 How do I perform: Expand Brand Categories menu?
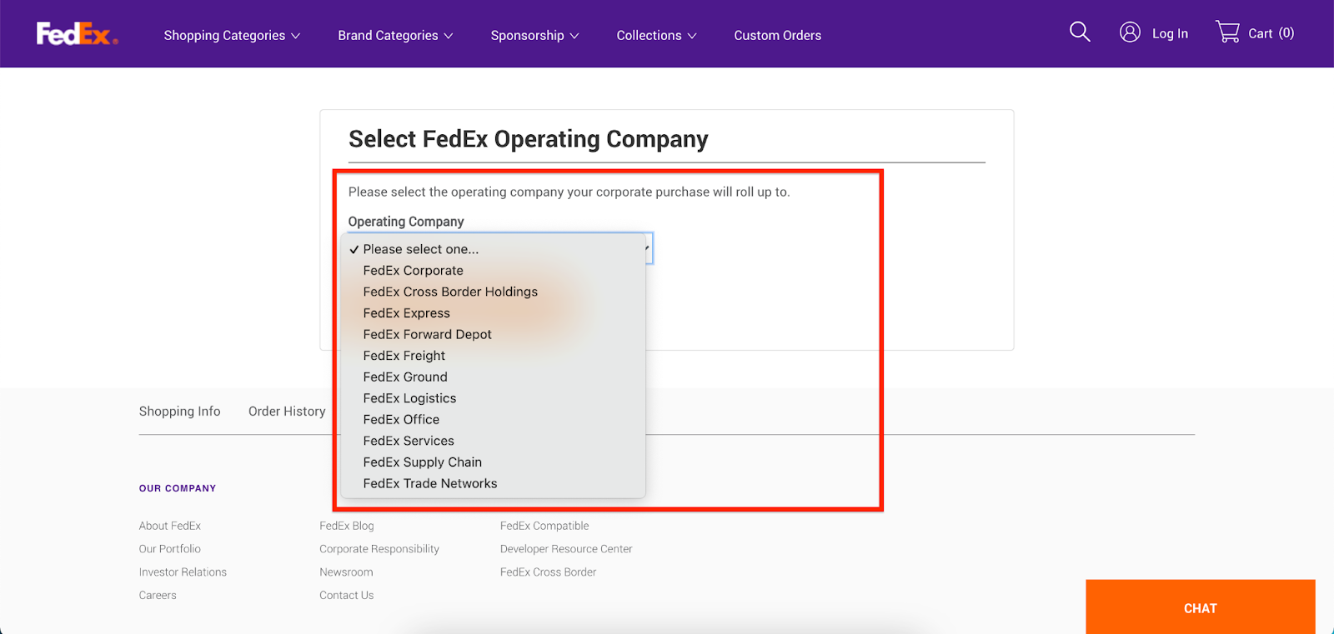[x=395, y=35]
